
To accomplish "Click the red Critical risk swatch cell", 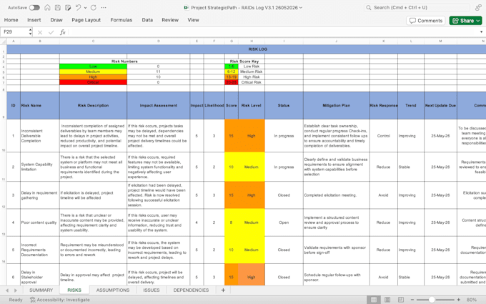I will pyautogui.click(x=93, y=82).
